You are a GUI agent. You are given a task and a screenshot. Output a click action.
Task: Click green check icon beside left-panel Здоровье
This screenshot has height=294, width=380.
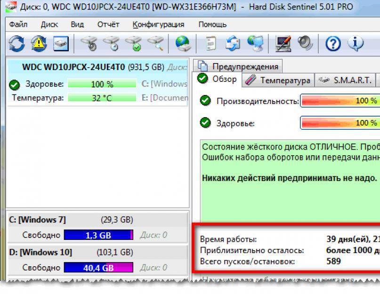[x=14, y=85]
